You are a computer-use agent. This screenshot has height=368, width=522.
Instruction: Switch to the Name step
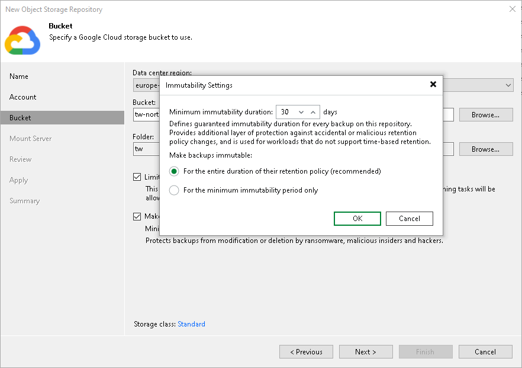pos(18,76)
